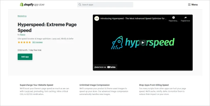Click the channel avatar on the video
Image resolution: width=210 pixels, height=106 pixels.
coord(97,18)
